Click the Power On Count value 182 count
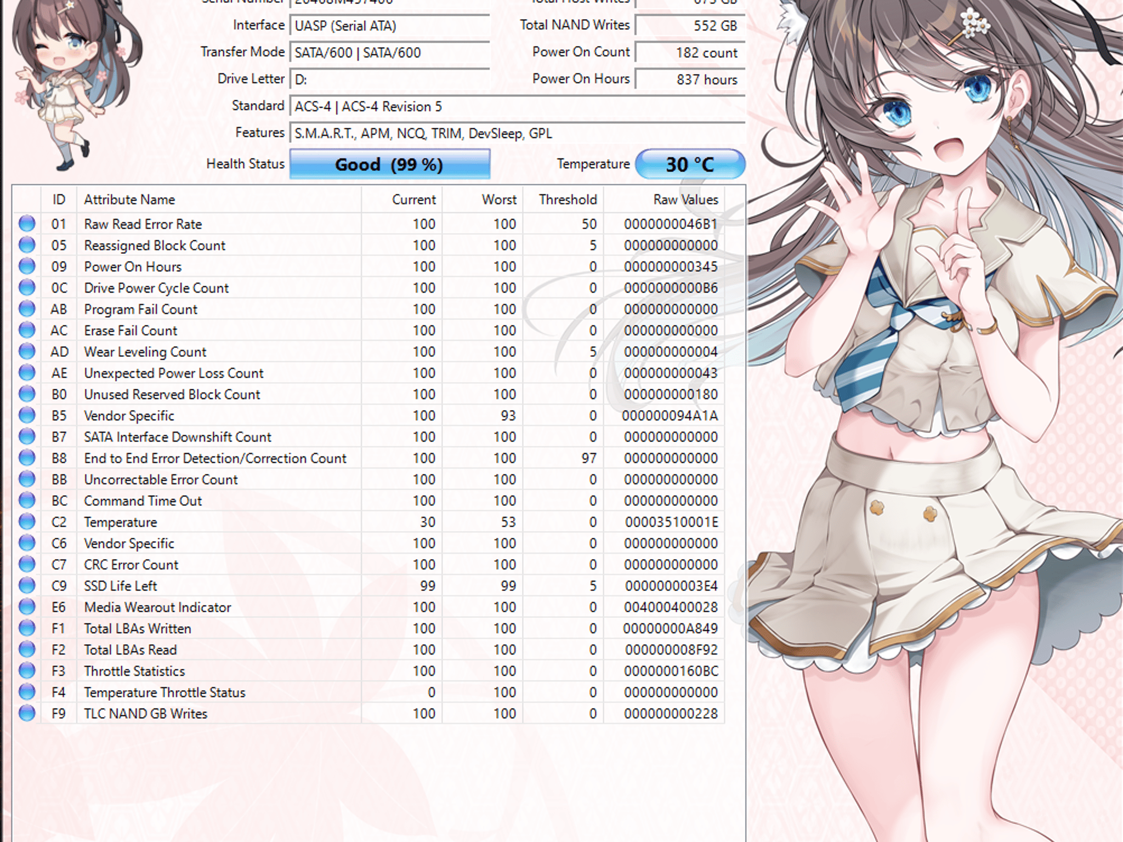Viewport: 1123px width, 842px height. (690, 53)
